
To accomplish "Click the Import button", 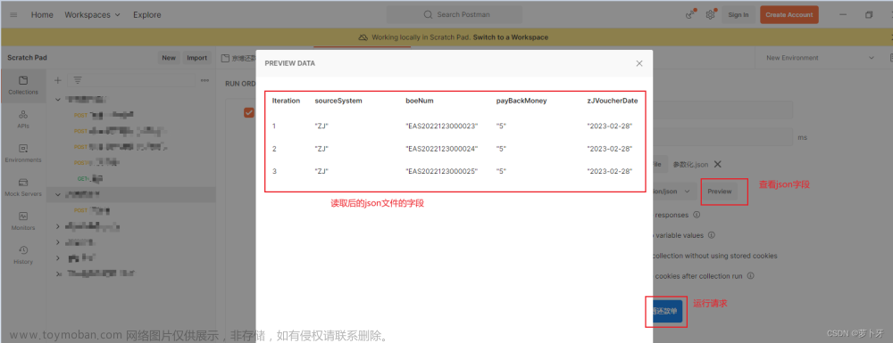I will (x=197, y=58).
